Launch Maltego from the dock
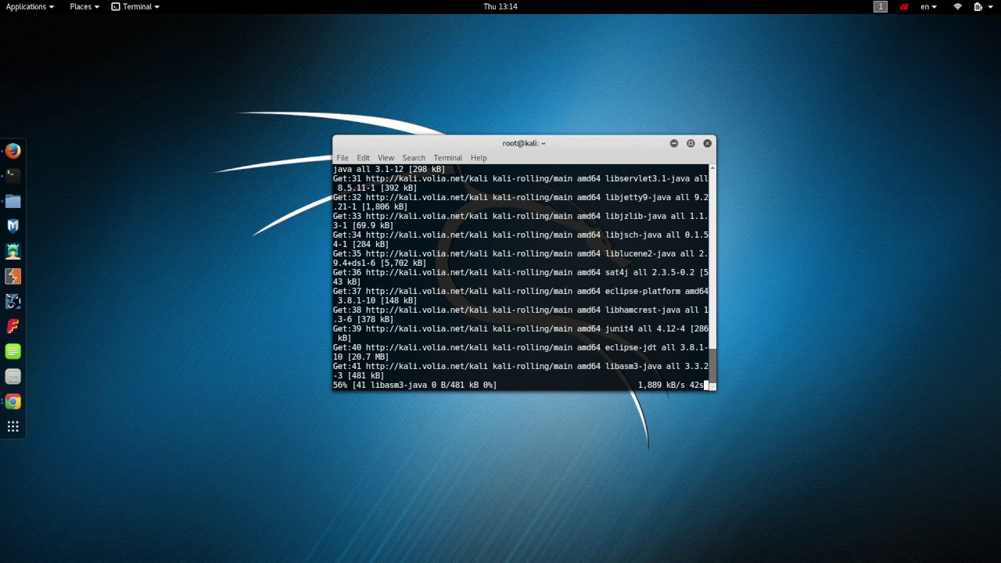The height and width of the screenshot is (563, 1001). pyautogui.click(x=13, y=301)
